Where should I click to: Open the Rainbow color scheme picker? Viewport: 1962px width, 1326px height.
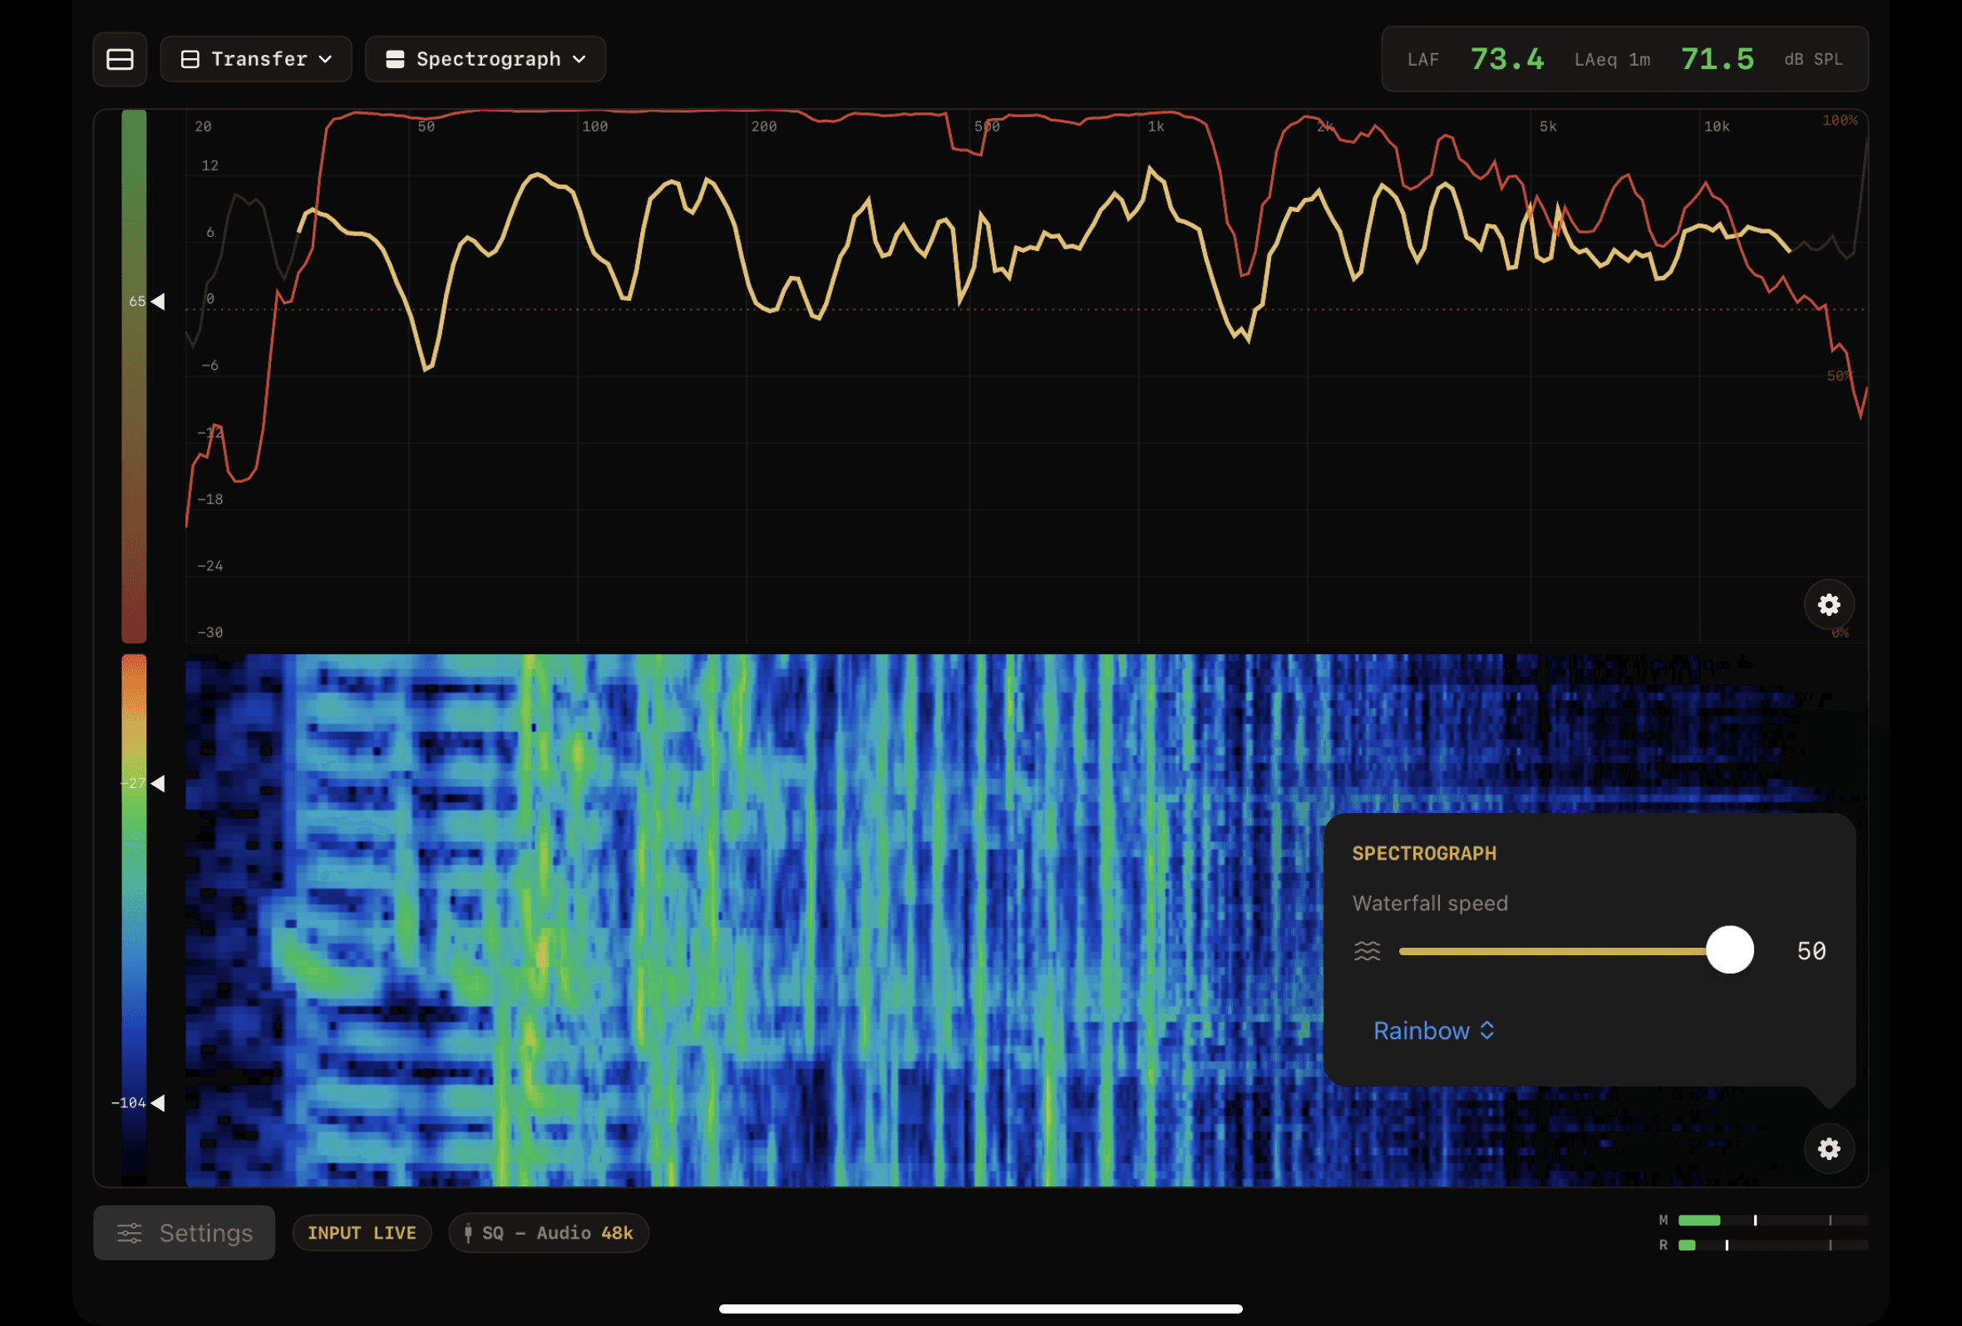tap(1433, 1031)
